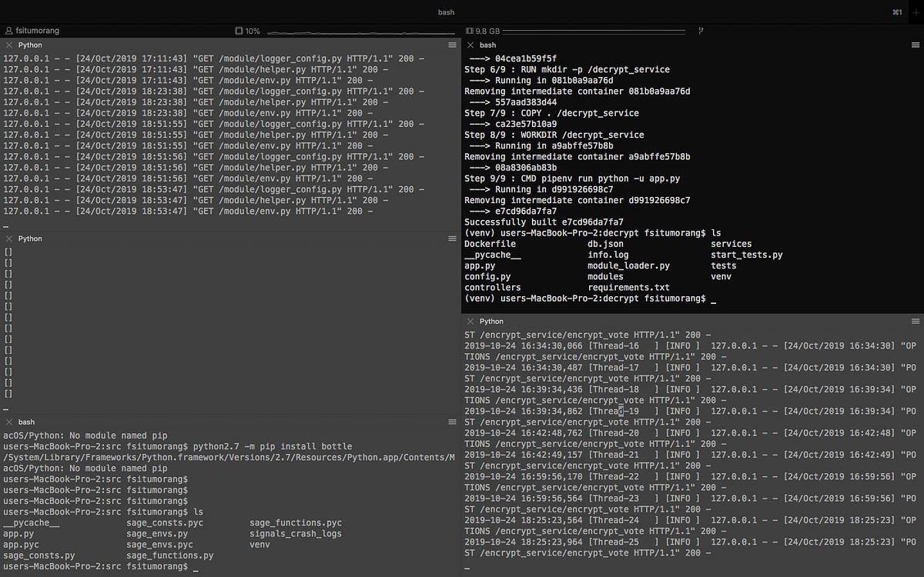This screenshot has width=924, height=577.
Task: Click the bash title in the window titlebar
Action: tap(446, 12)
